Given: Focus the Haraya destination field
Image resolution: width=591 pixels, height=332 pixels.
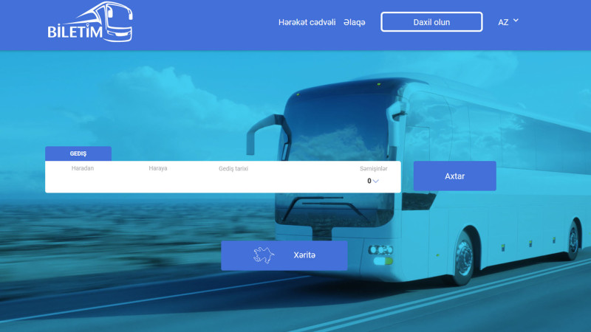Looking at the screenshot, I should pyautogui.click(x=158, y=176).
